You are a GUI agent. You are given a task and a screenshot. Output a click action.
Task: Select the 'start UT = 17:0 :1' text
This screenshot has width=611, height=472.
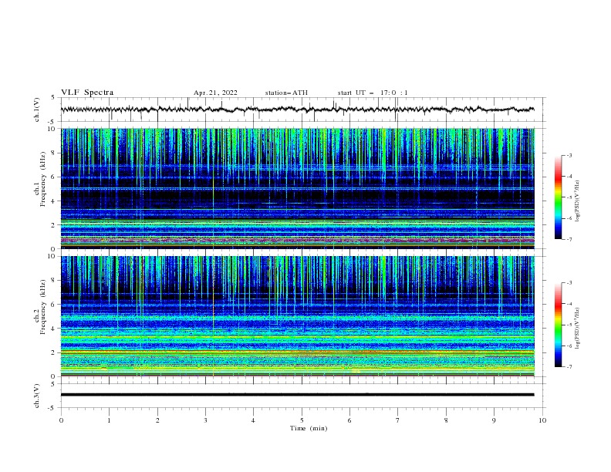pos(373,93)
